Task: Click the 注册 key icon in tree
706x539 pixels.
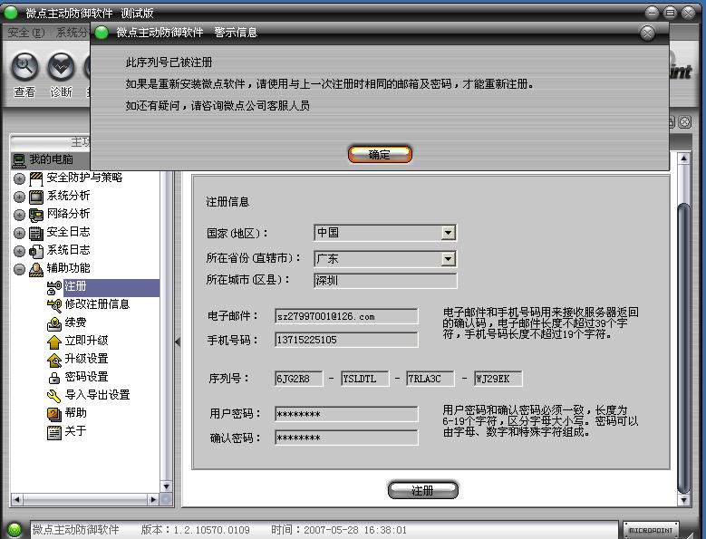Action: (x=54, y=287)
